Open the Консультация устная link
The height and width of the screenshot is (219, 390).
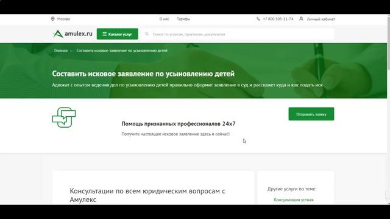[294, 200]
